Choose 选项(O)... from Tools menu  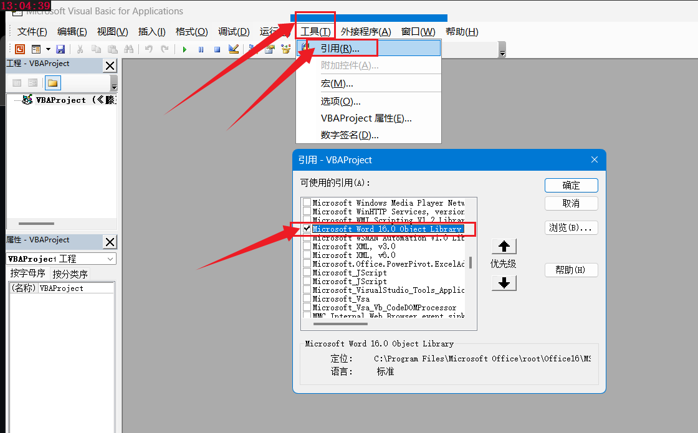click(368, 101)
